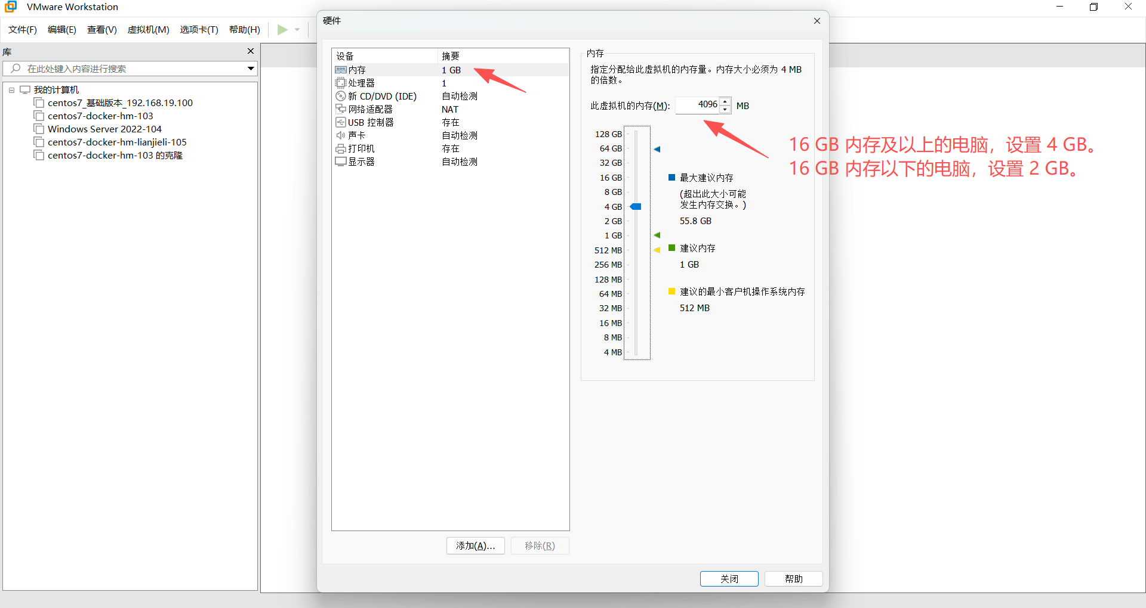Click VM icon of centos7-docker-hm-lianjieli-105

(39, 142)
